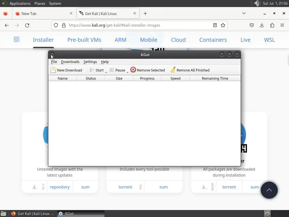Select the Mobile platform tab
Screen dimensions: 289x217
point(149,40)
